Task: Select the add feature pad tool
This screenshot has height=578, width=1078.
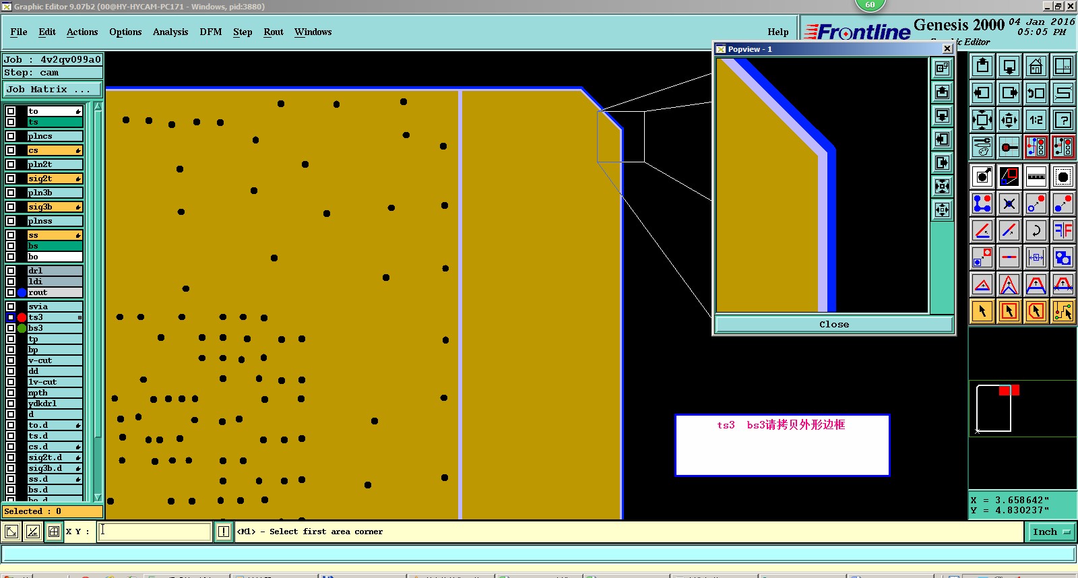Action: pyautogui.click(x=982, y=176)
